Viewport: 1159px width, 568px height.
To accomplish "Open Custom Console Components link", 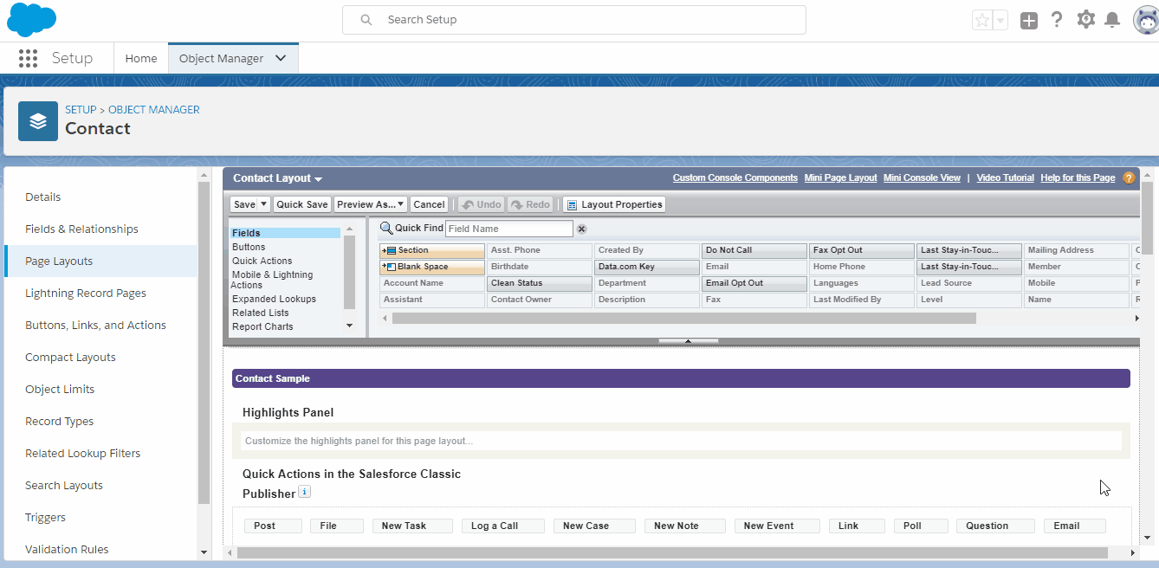I will coord(735,178).
